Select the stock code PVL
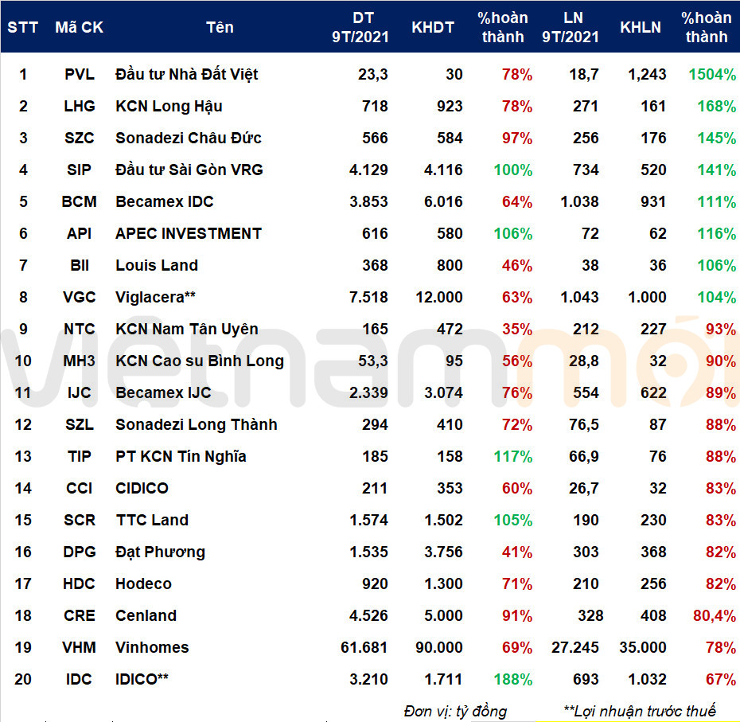 [x=80, y=74]
